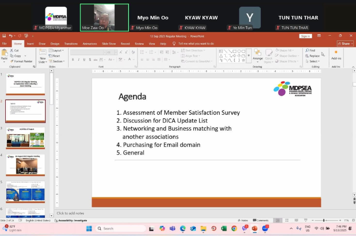Click the Format Painter tool
This screenshot has height=236, width=356.
click(22, 61)
